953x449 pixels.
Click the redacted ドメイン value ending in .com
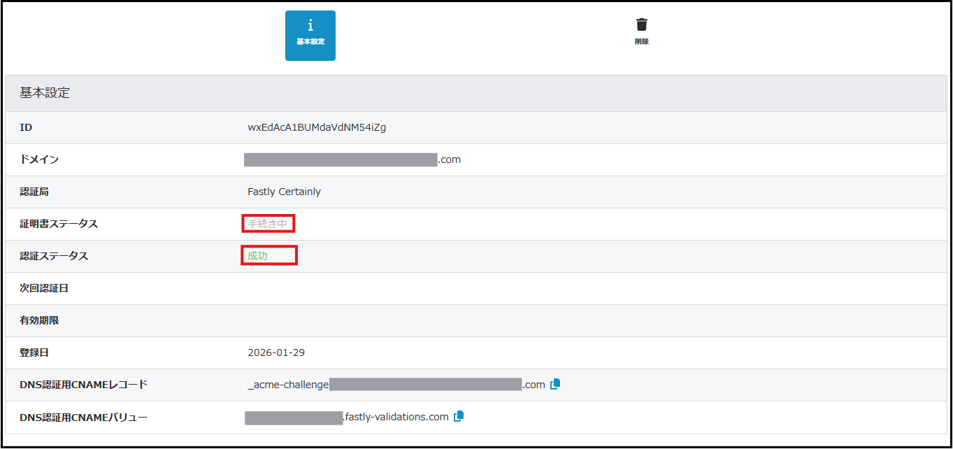pos(352,159)
